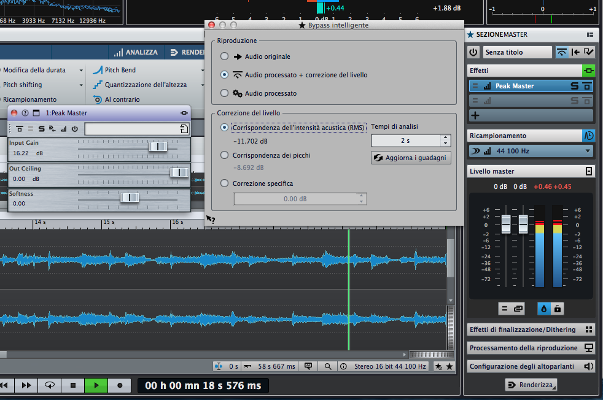The image size is (603, 400).
Task: Click the smart bypass icon in Sezione Master
Action: coord(561,52)
